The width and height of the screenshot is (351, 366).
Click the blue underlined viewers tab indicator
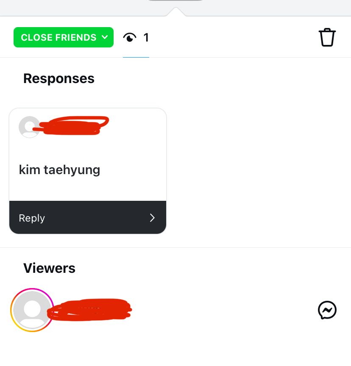point(136,57)
